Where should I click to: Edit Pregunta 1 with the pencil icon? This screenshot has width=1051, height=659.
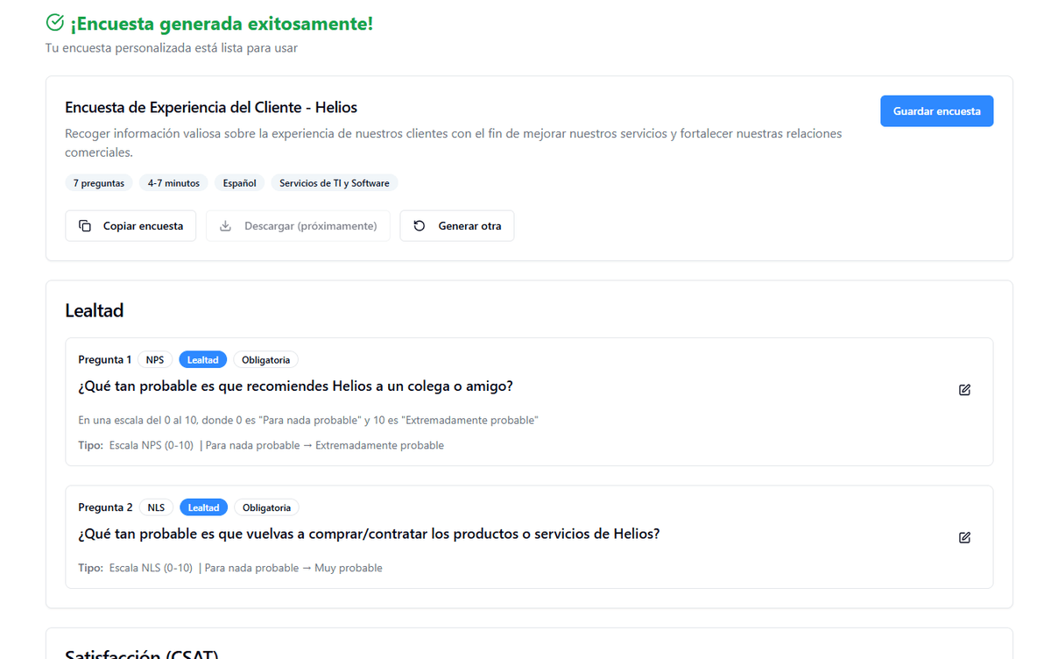pos(964,390)
